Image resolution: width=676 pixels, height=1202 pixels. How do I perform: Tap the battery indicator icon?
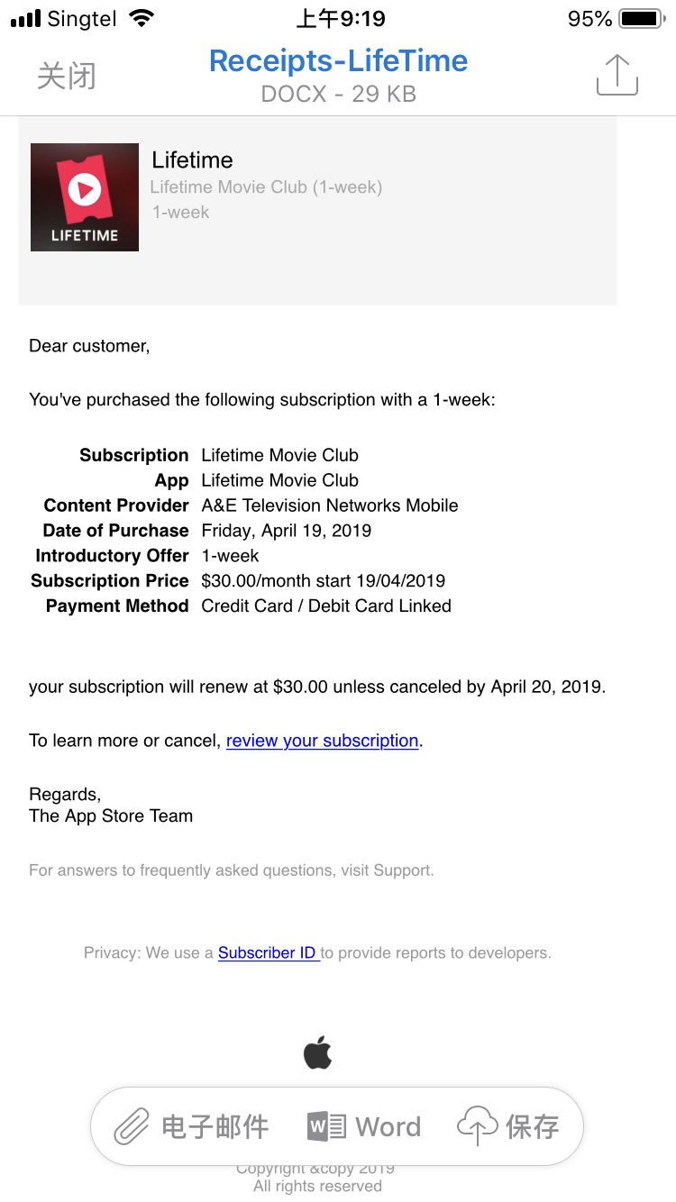(642, 18)
